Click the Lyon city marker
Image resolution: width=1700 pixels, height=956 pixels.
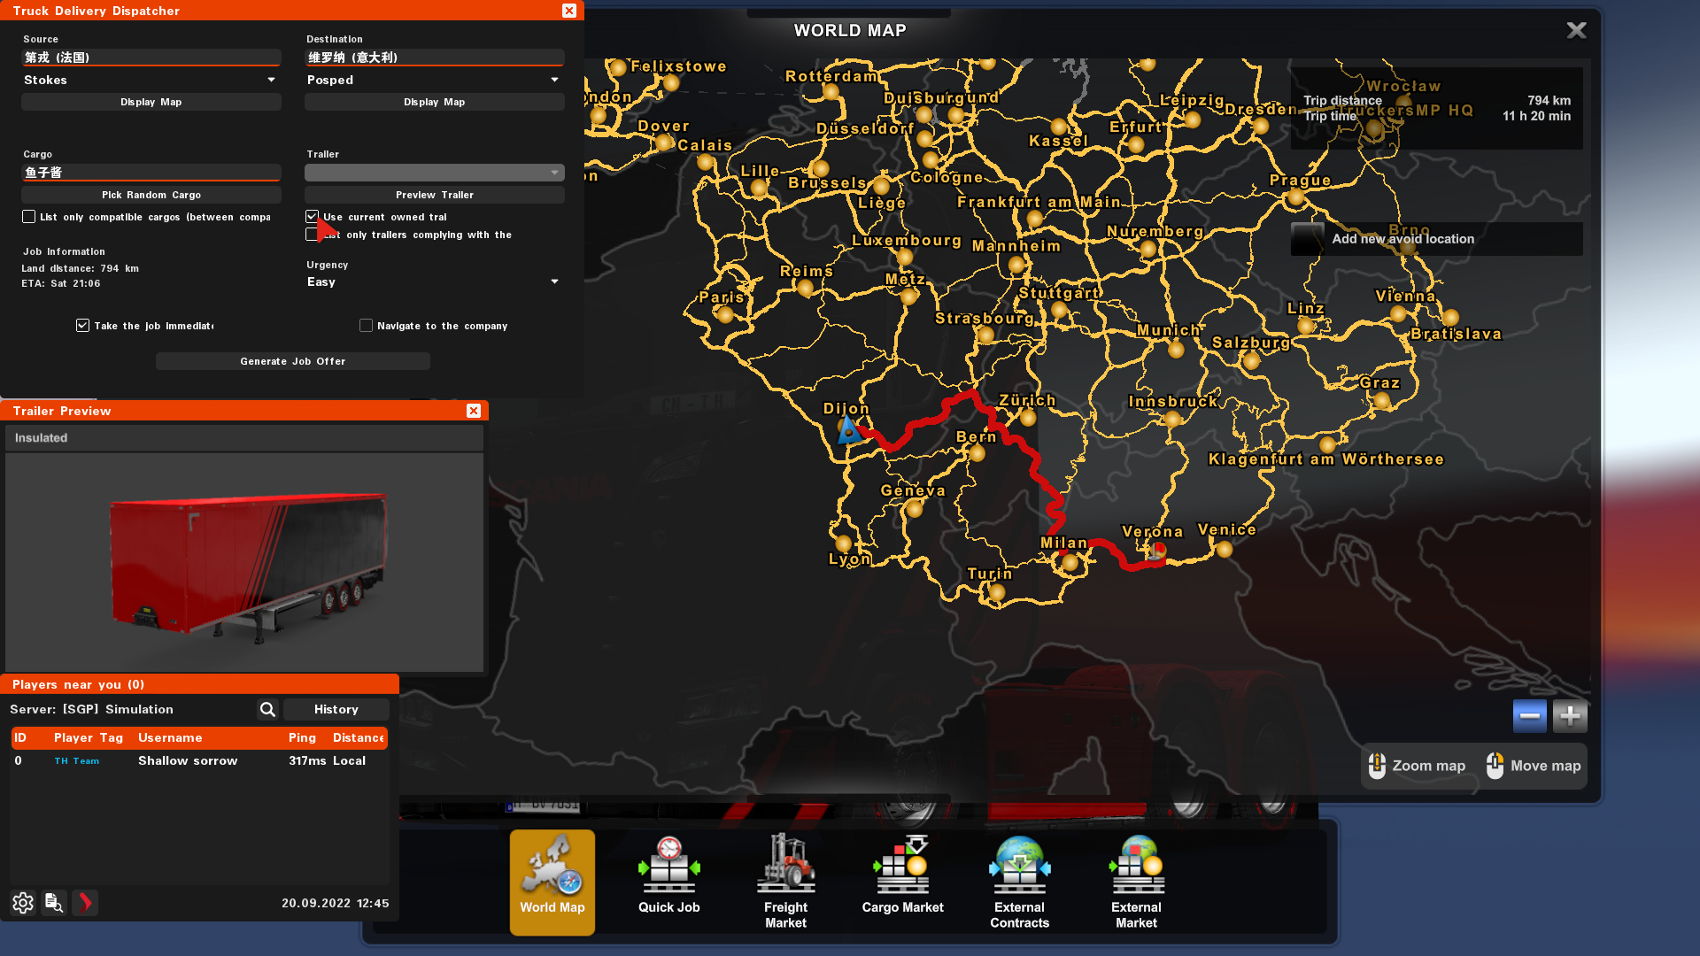coord(843,543)
